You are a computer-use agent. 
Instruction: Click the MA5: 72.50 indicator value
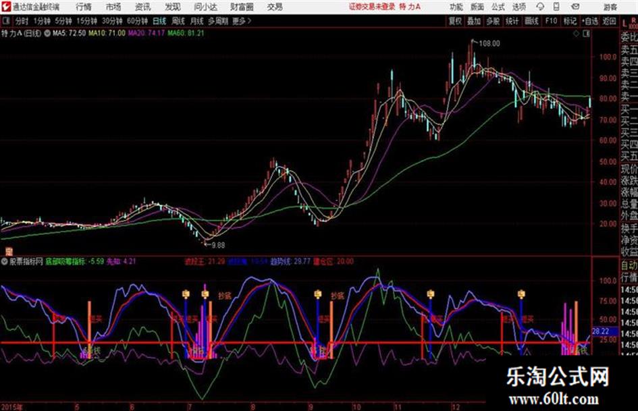click(69, 33)
